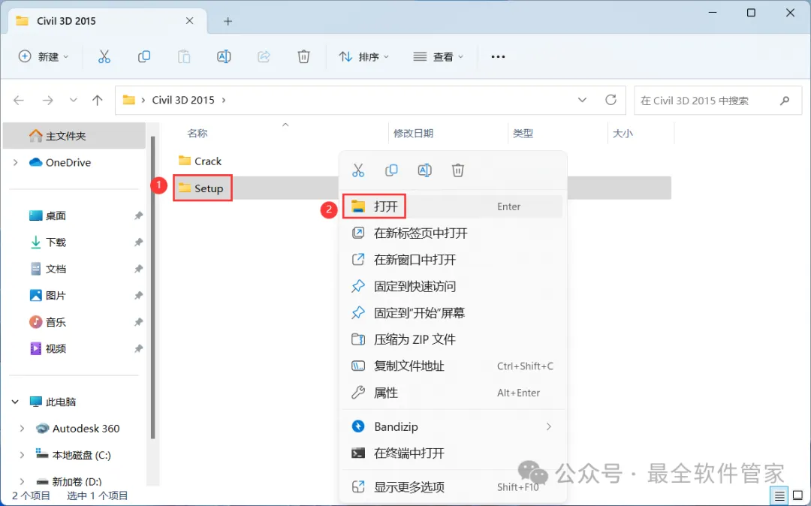Click the toolbar Share icon
The width and height of the screenshot is (811, 506).
tap(264, 56)
